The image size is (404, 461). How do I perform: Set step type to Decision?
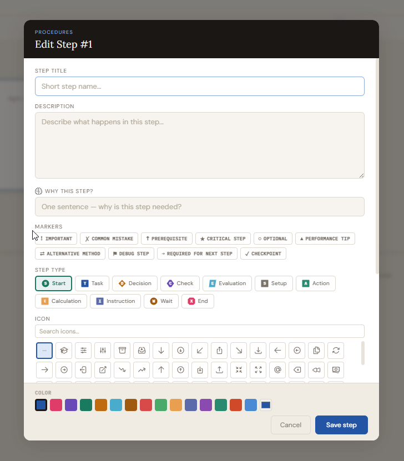tap(135, 283)
